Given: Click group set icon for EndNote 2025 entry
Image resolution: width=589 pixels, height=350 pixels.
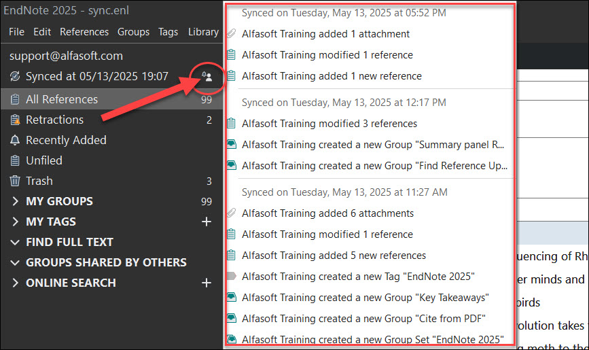Looking at the screenshot, I should 232,339.
